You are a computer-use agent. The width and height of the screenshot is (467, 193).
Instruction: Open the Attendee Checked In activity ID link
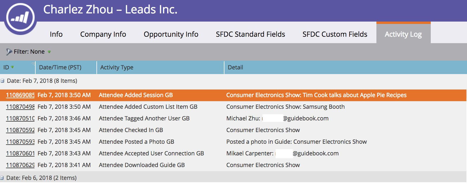(20, 130)
